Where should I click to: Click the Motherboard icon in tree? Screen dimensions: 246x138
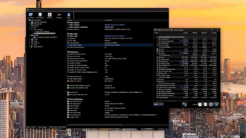[32, 24]
